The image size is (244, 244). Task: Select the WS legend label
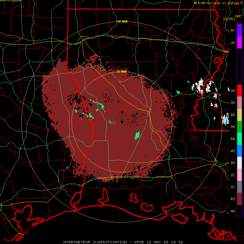point(233,151)
